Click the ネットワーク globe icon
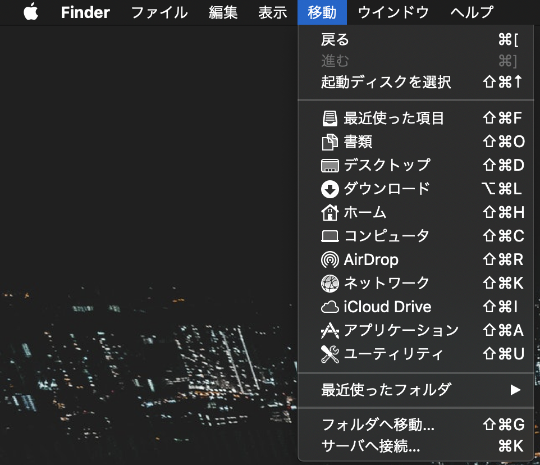This screenshot has height=465, width=540. tap(330, 283)
